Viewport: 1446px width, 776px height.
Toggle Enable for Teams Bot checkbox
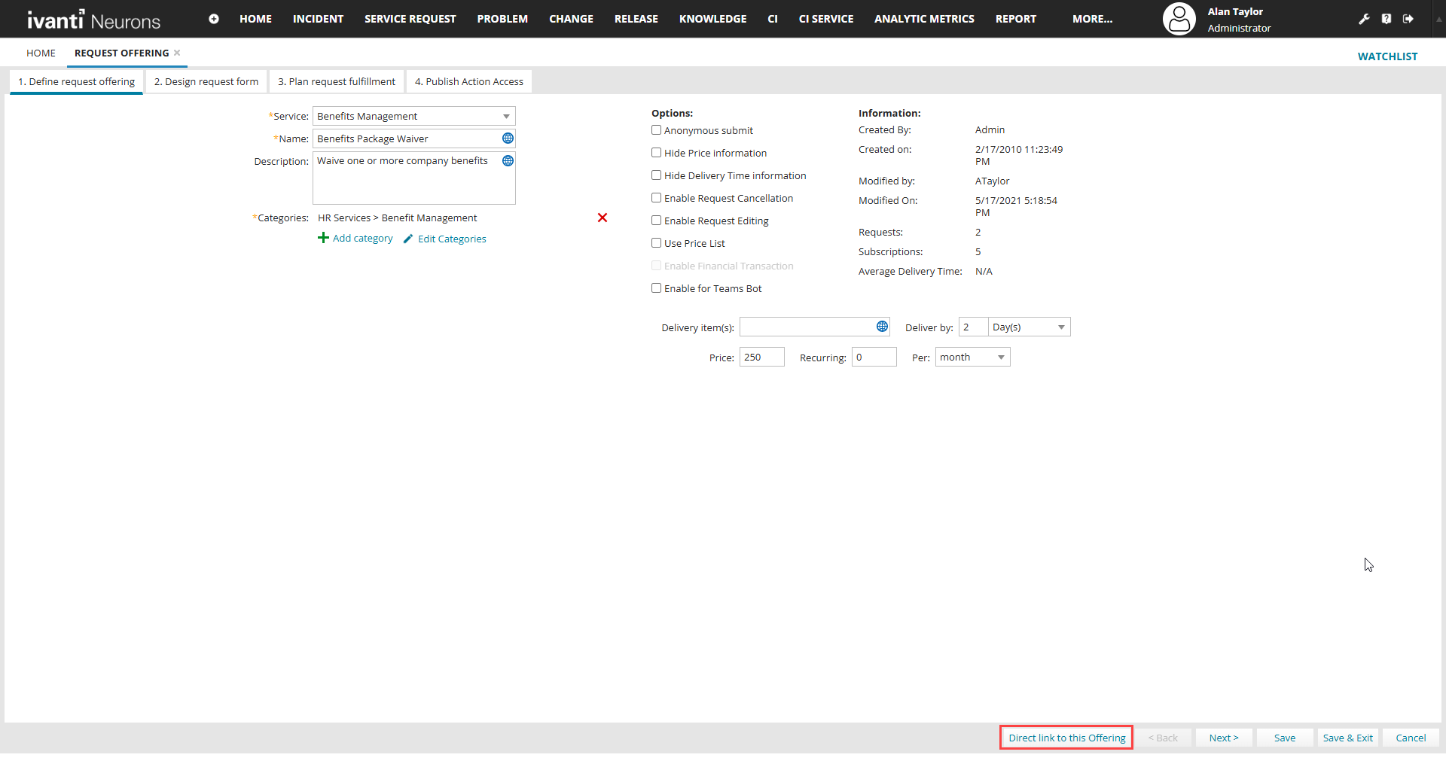coord(657,288)
